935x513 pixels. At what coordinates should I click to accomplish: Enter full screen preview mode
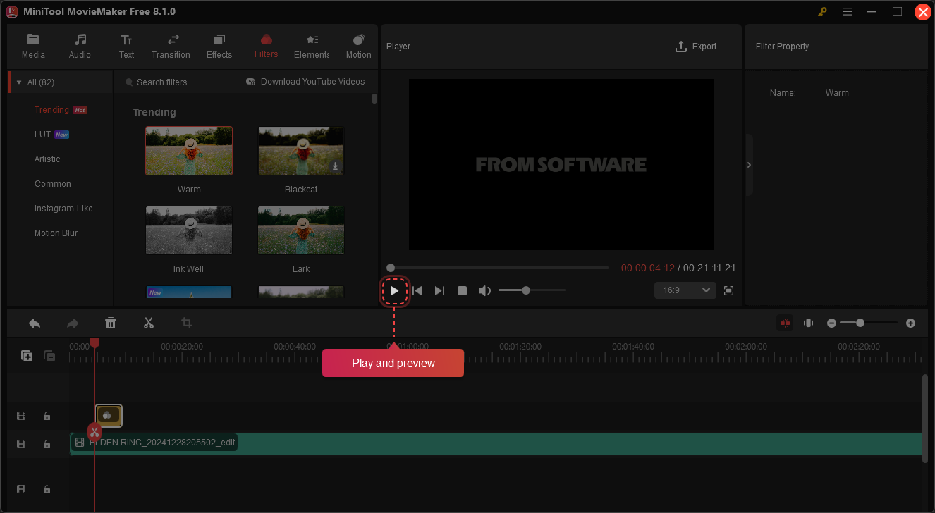point(729,290)
